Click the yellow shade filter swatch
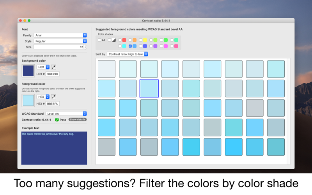 145,40
